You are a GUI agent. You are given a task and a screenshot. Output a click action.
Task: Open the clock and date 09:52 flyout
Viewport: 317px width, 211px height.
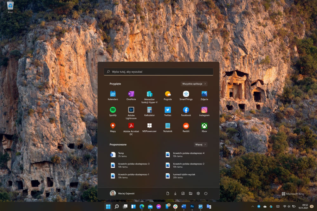(x=303, y=206)
